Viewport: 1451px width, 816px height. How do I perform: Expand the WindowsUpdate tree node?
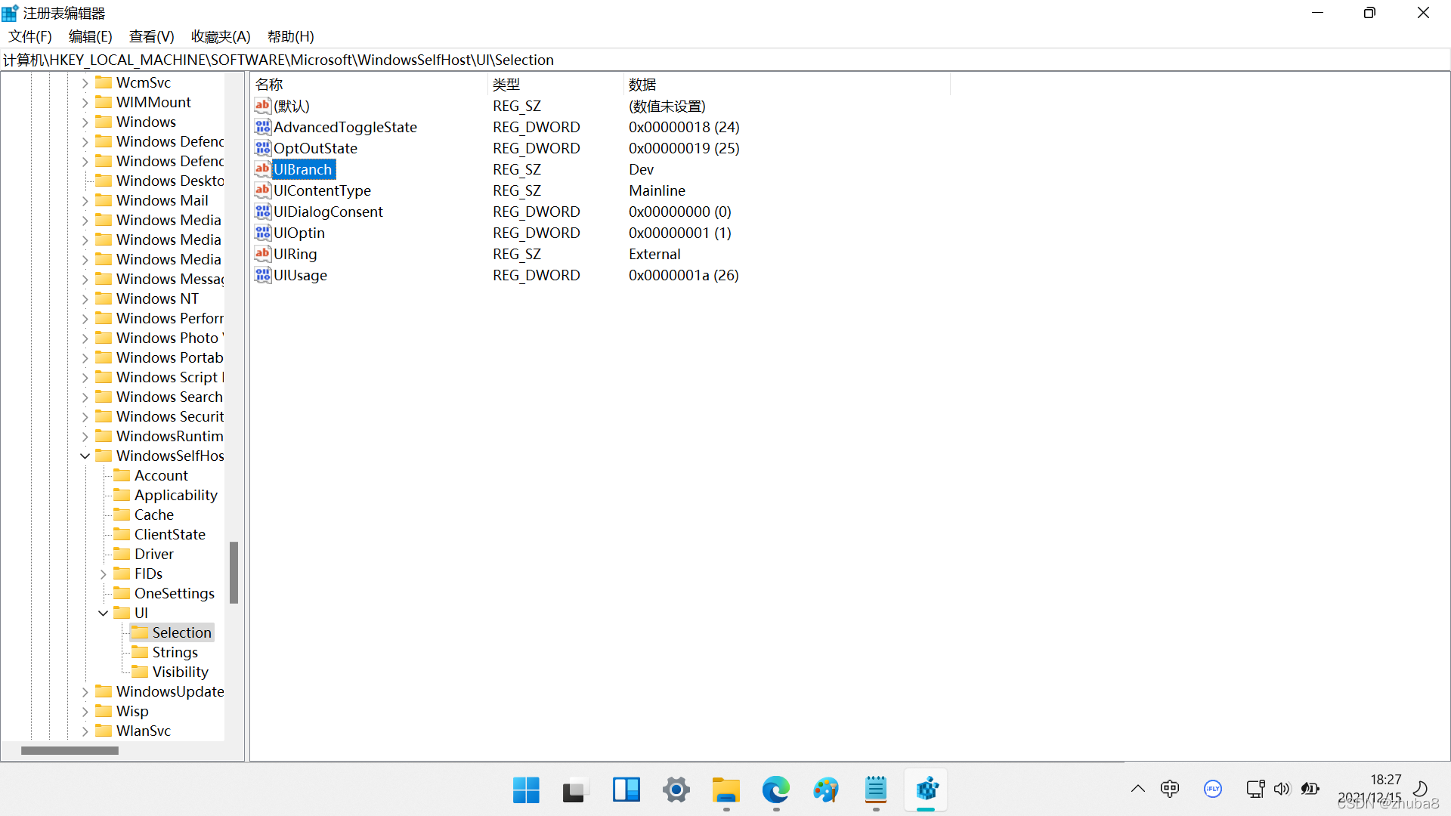85,691
